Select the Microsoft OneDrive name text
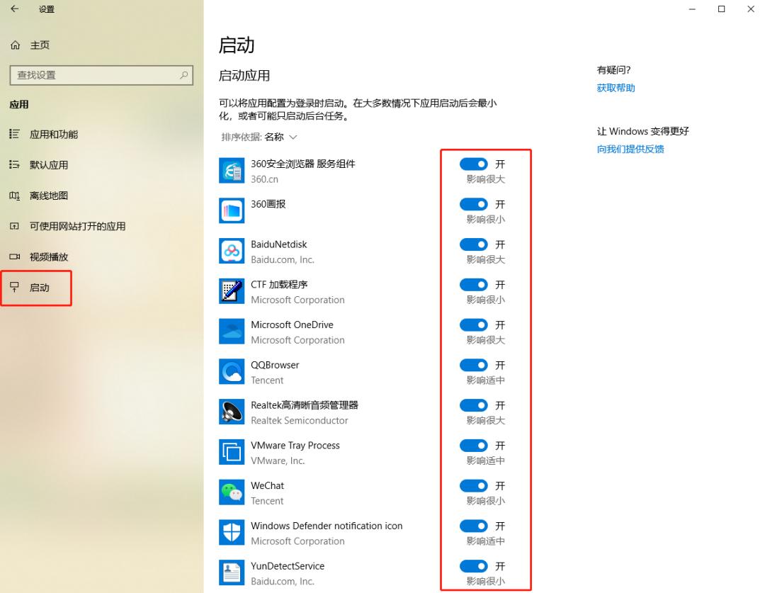Viewport: 765px width, 593px height. click(x=293, y=325)
